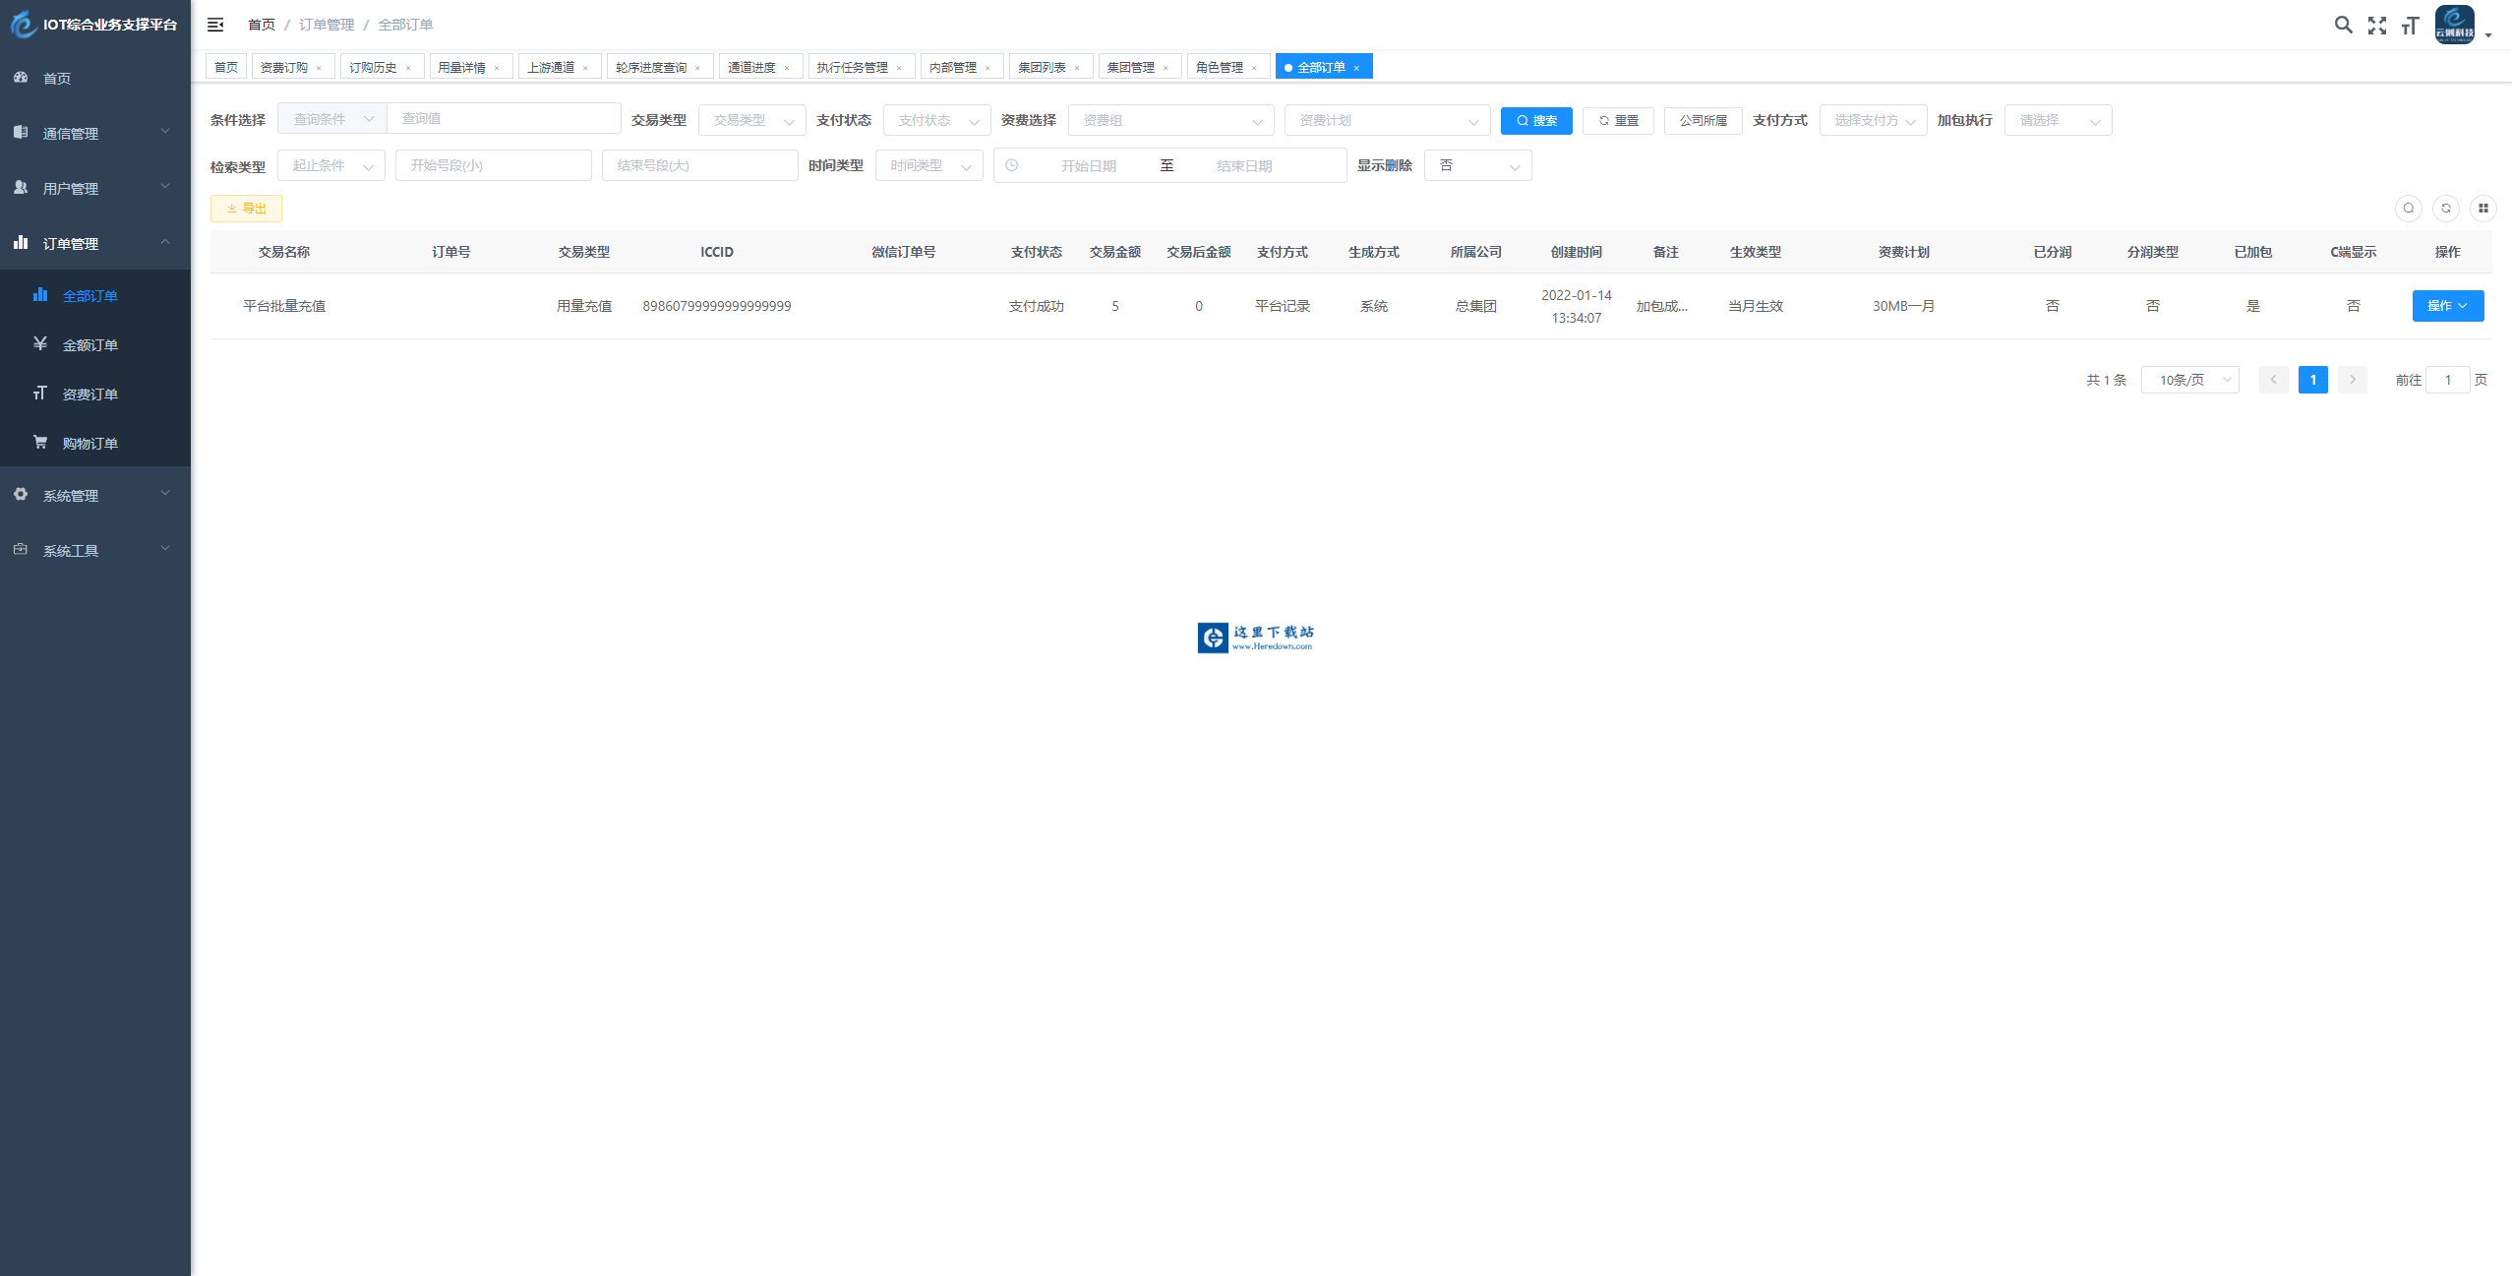This screenshot has height=1276, width=2512.
Task: Open column settings grid icon above table
Action: [x=2482, y=209]
